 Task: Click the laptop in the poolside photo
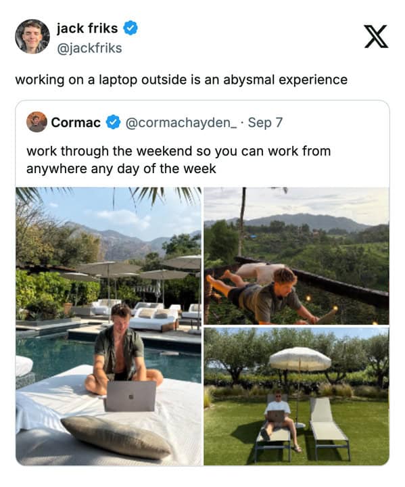(x=130, y=396)
